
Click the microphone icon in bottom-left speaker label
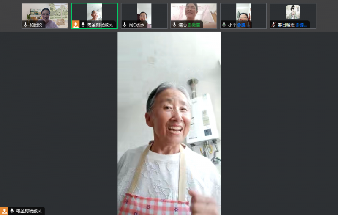[x=12, y=211]
